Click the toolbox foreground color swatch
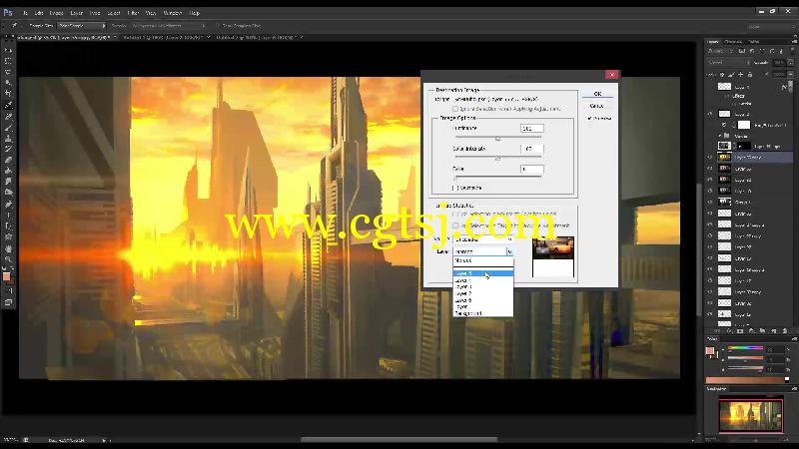 click(x=6, y=276)
